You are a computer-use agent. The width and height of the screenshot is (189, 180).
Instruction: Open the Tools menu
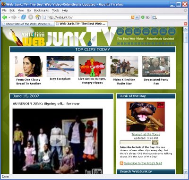tap(55, 10)
